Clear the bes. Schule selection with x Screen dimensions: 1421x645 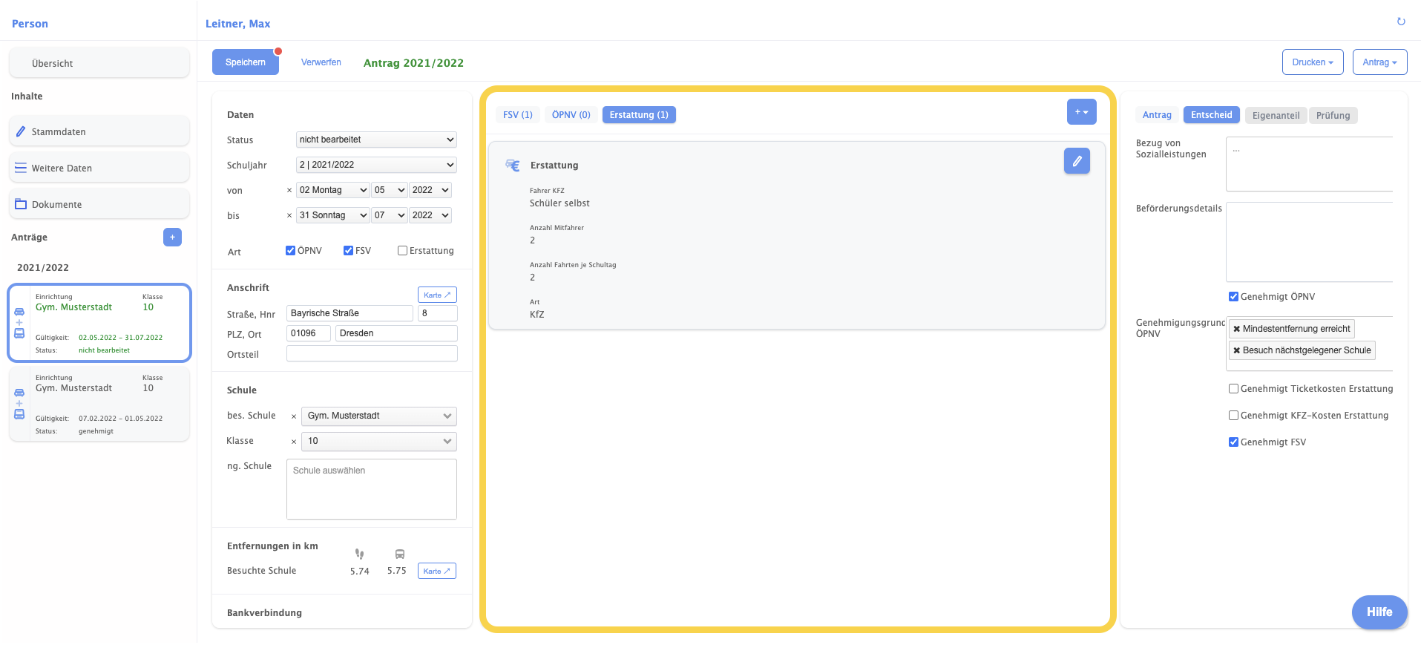pos(294,416)
